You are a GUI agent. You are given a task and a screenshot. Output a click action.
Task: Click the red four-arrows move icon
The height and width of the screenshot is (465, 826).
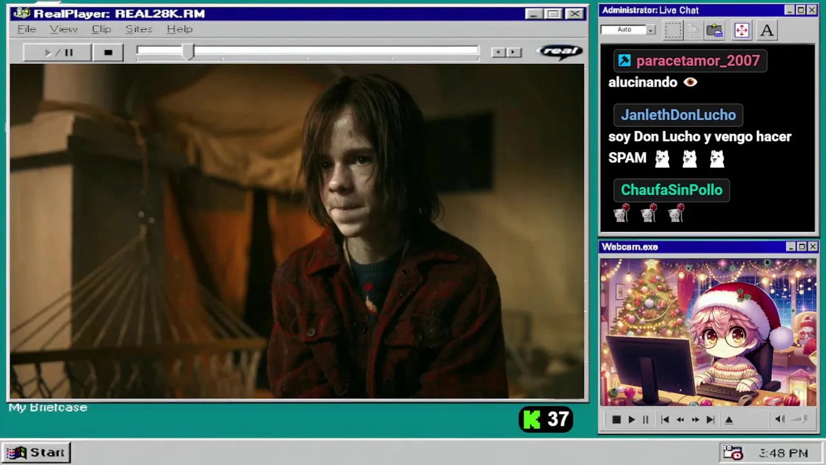(x=741, y=30)
